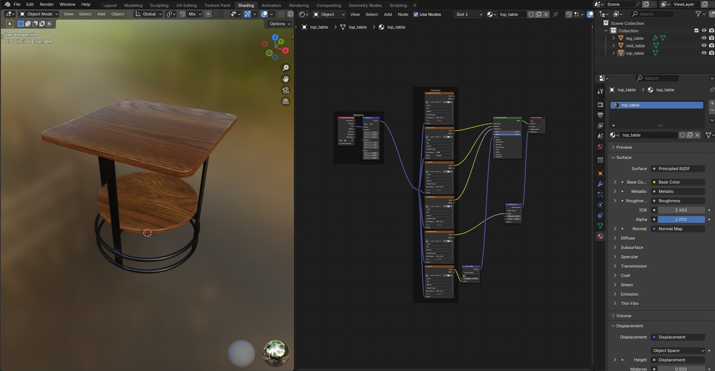Click the viewport zoom magnifier icon

pyautogui.click(x=286, y=68)
